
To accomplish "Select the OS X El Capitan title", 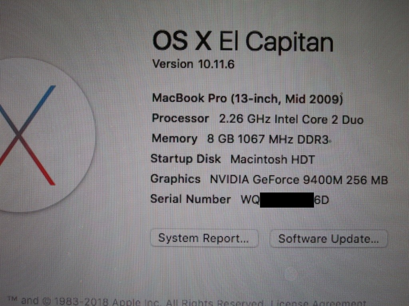I will (x=243, y=41).
